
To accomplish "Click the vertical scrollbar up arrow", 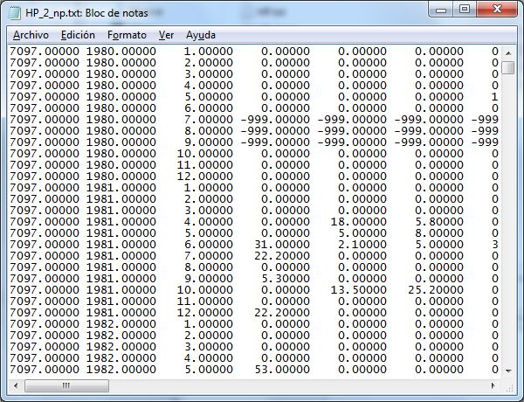I will pyautogui.click(x=508, y=52).
